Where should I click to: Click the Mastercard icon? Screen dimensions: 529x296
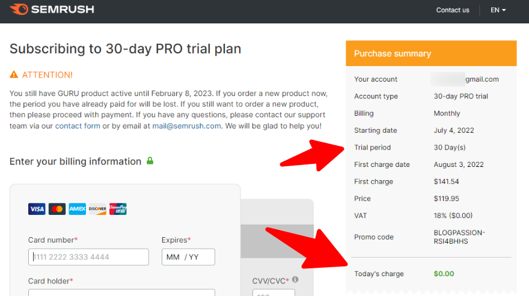tap(57, 209)
